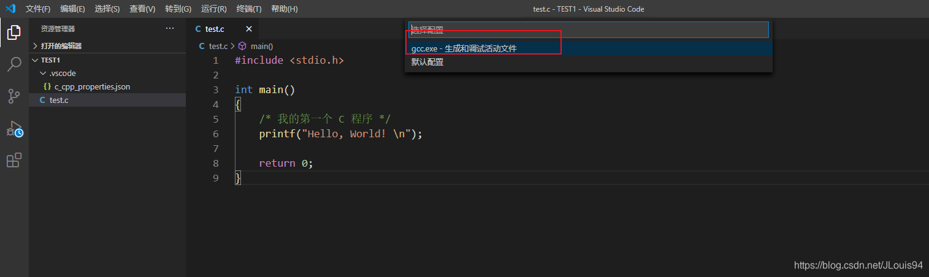Open the 转到(G) menu

pyautogui.click(x=178, y=9)
